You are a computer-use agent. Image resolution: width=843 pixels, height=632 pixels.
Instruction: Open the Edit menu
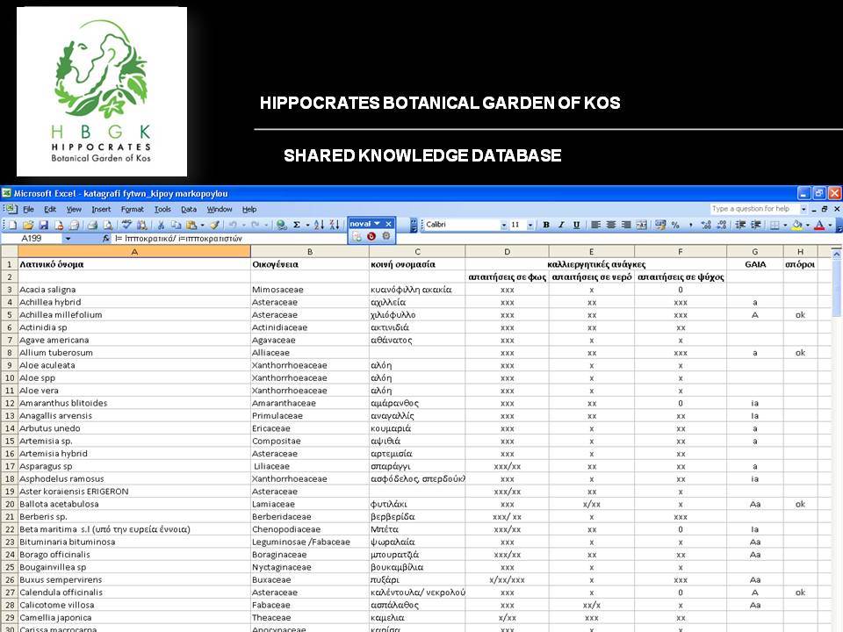click(x=50, y=210)
